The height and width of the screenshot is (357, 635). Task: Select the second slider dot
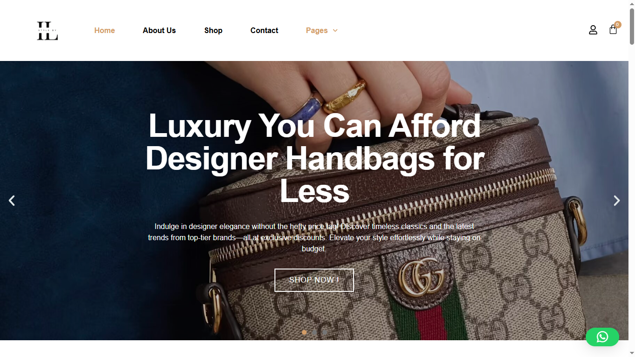pos(314,332)
